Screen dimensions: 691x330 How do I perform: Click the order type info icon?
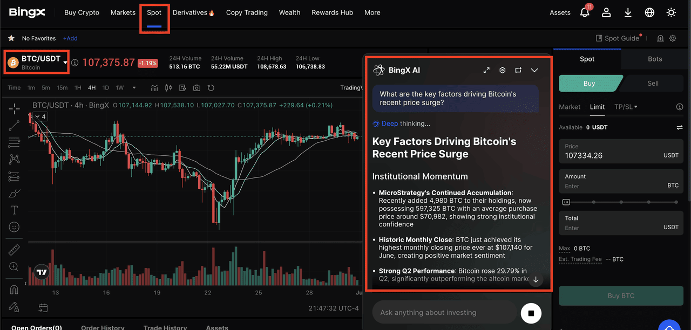(680, 107)
